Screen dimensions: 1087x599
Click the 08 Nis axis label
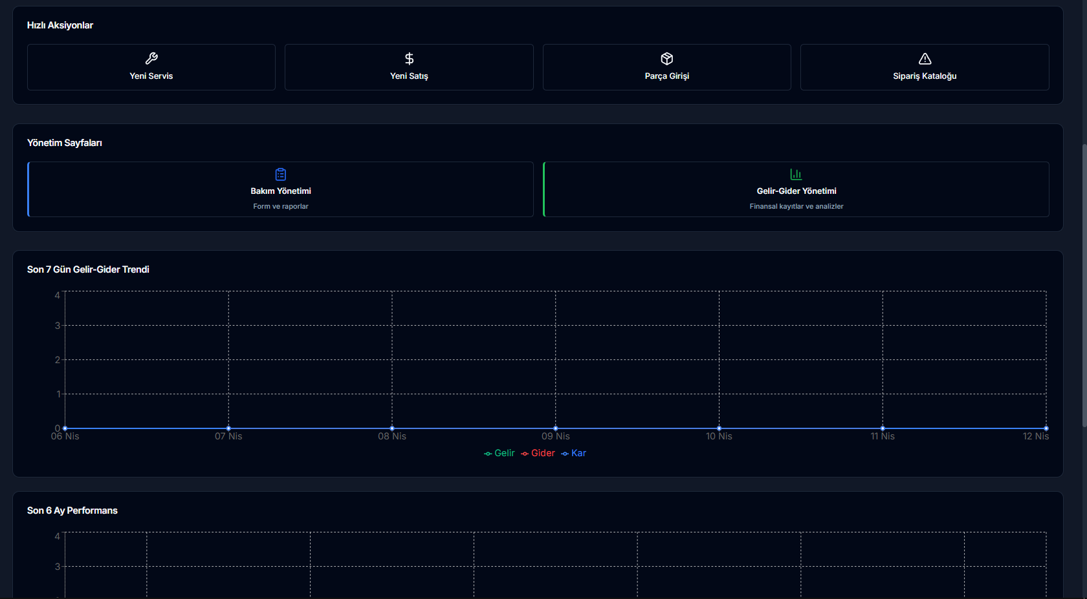392,436
